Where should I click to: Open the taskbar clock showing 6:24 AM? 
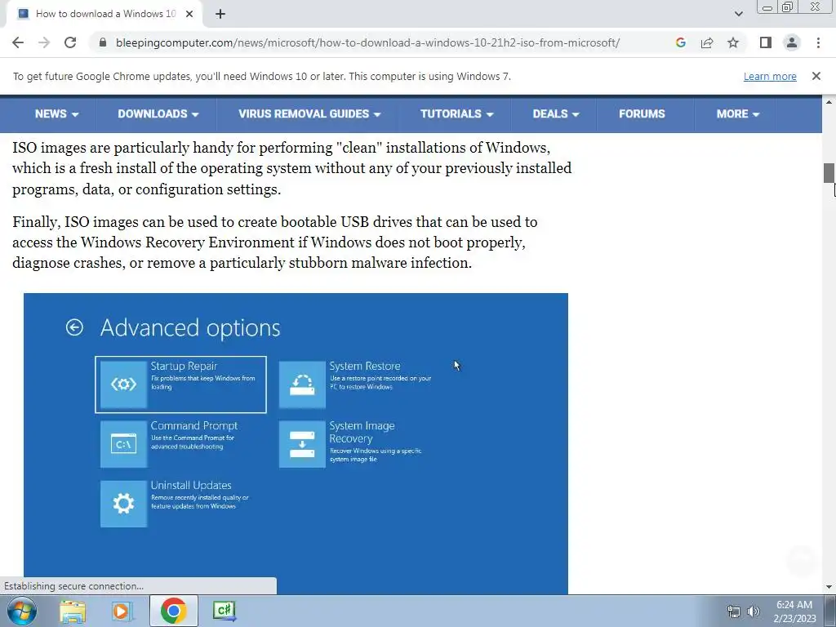tap(794, 611)
